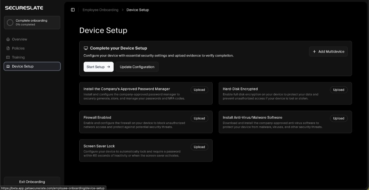The width and height of the screenshot is (369, 190).
Task: Click "Install Anti-Virus/Malware Software" title
Action: 253,117
